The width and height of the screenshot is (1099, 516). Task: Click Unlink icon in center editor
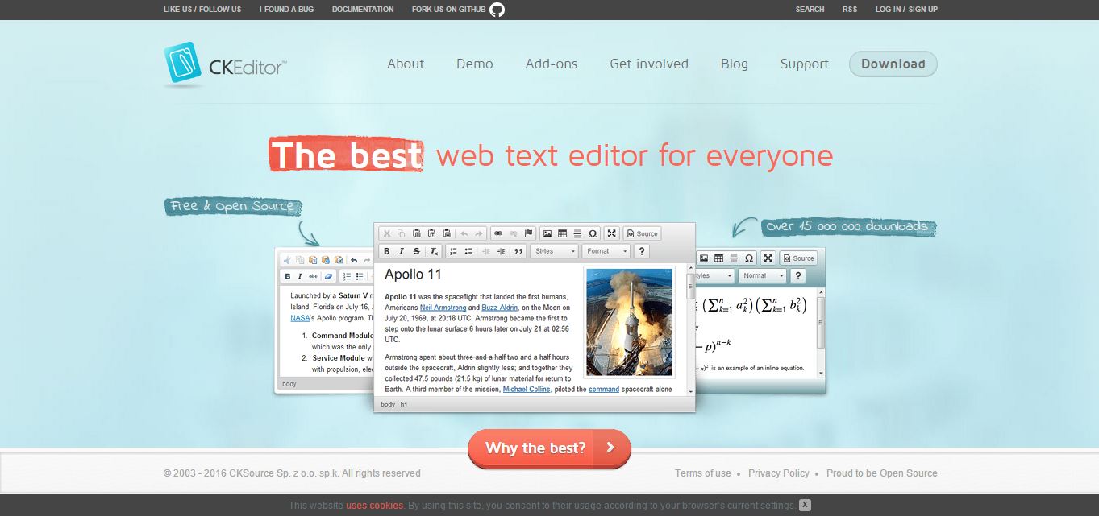514,233
